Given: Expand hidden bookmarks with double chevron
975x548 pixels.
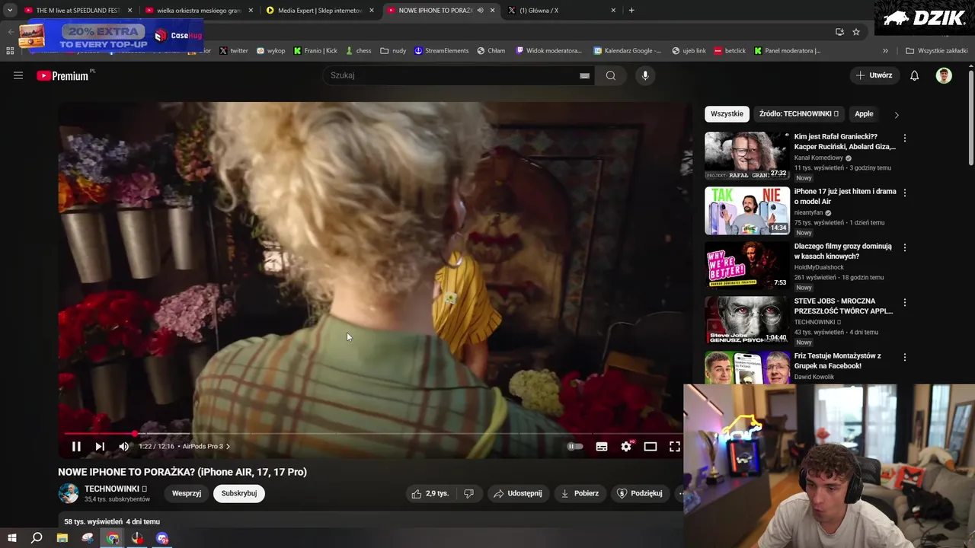Looking at the screenshot, I should [885, 51].
